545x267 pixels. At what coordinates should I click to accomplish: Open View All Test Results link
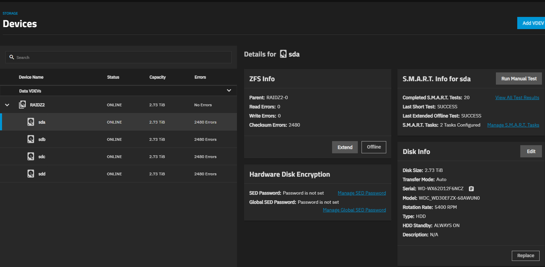pos(517,97)
